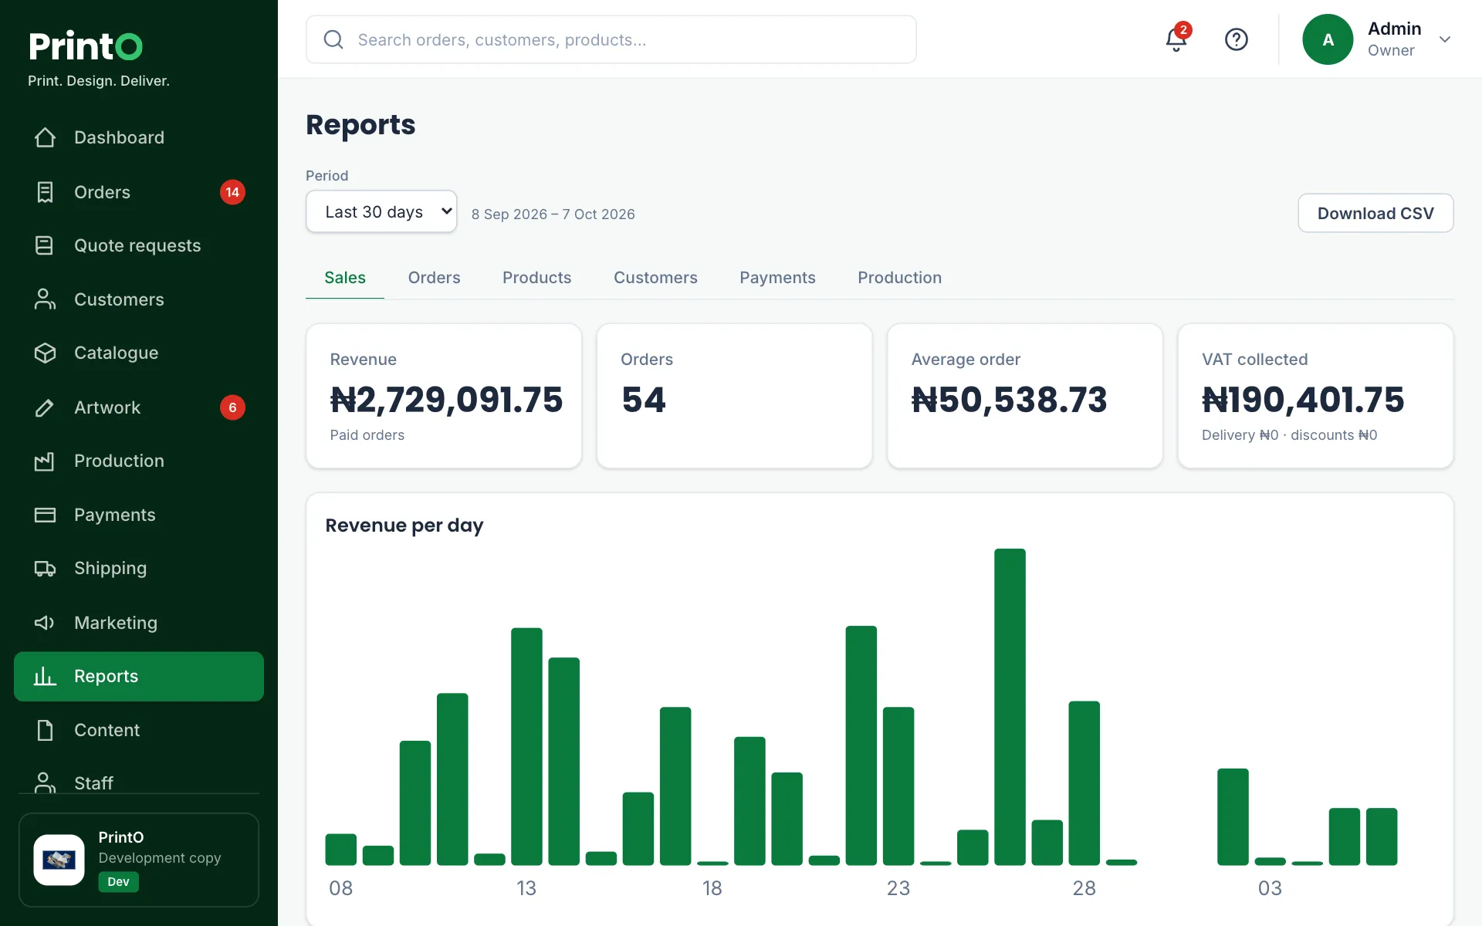Screen dimensions: 1482x926
Task: Click the Admin avatar circle
Action: point(1328,39)
